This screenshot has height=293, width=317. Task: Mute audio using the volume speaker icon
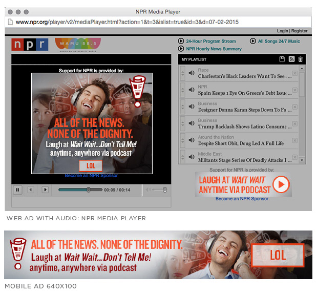tap(148, 190)
